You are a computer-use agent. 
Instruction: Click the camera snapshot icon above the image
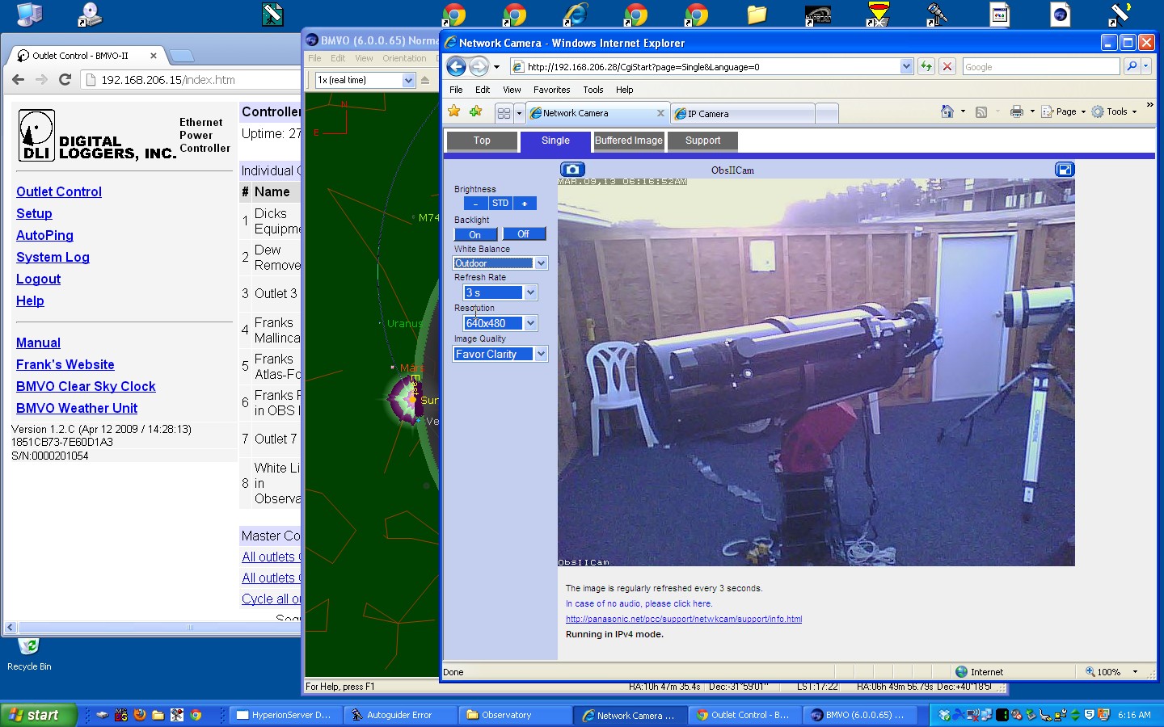pos(572,170)
